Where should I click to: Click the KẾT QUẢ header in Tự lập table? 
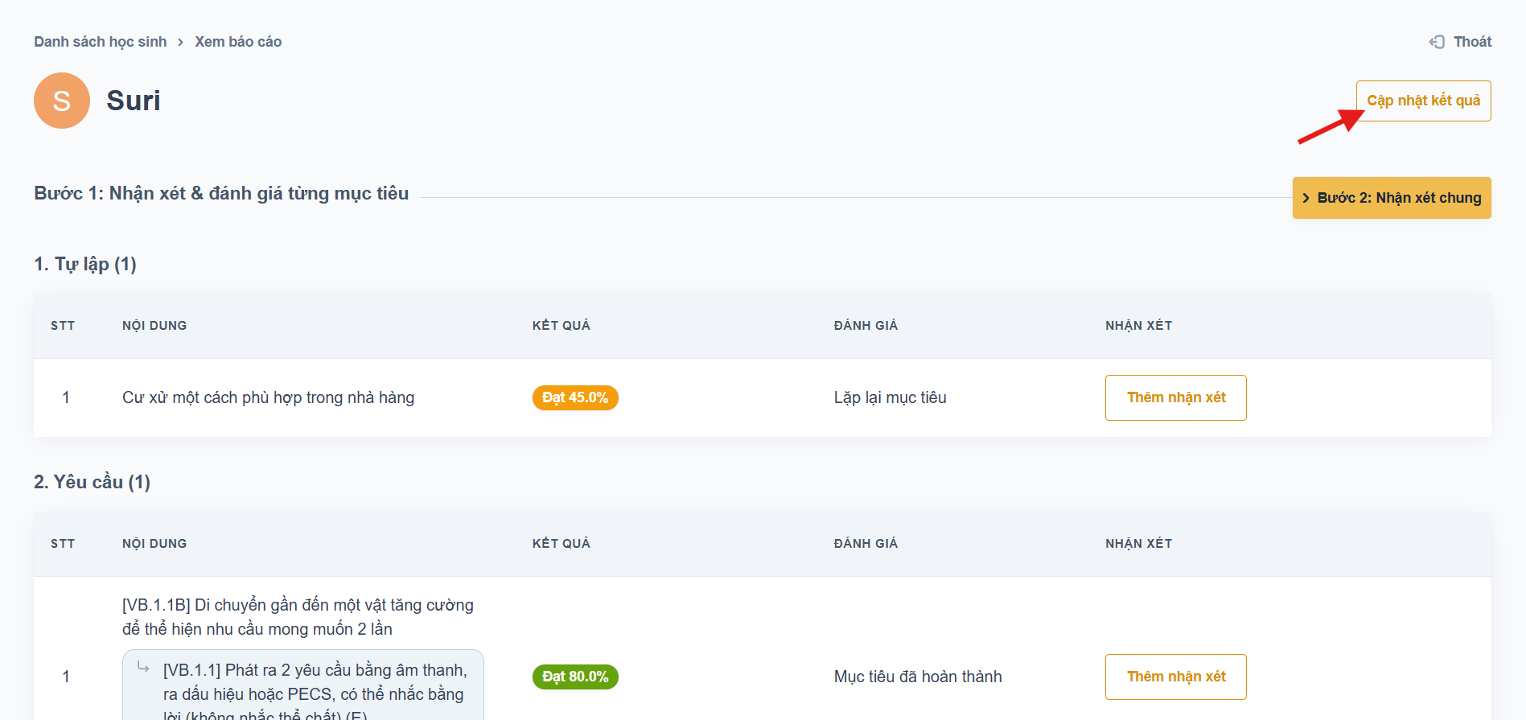point(561,326)
